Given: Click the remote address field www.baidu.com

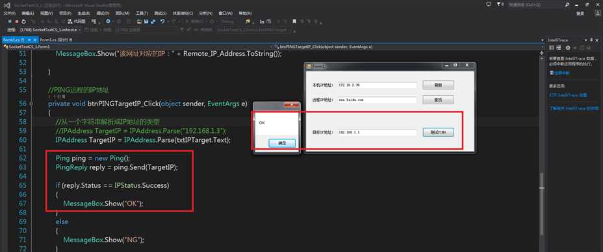Looking at the screenshot, I should (378, 100).
